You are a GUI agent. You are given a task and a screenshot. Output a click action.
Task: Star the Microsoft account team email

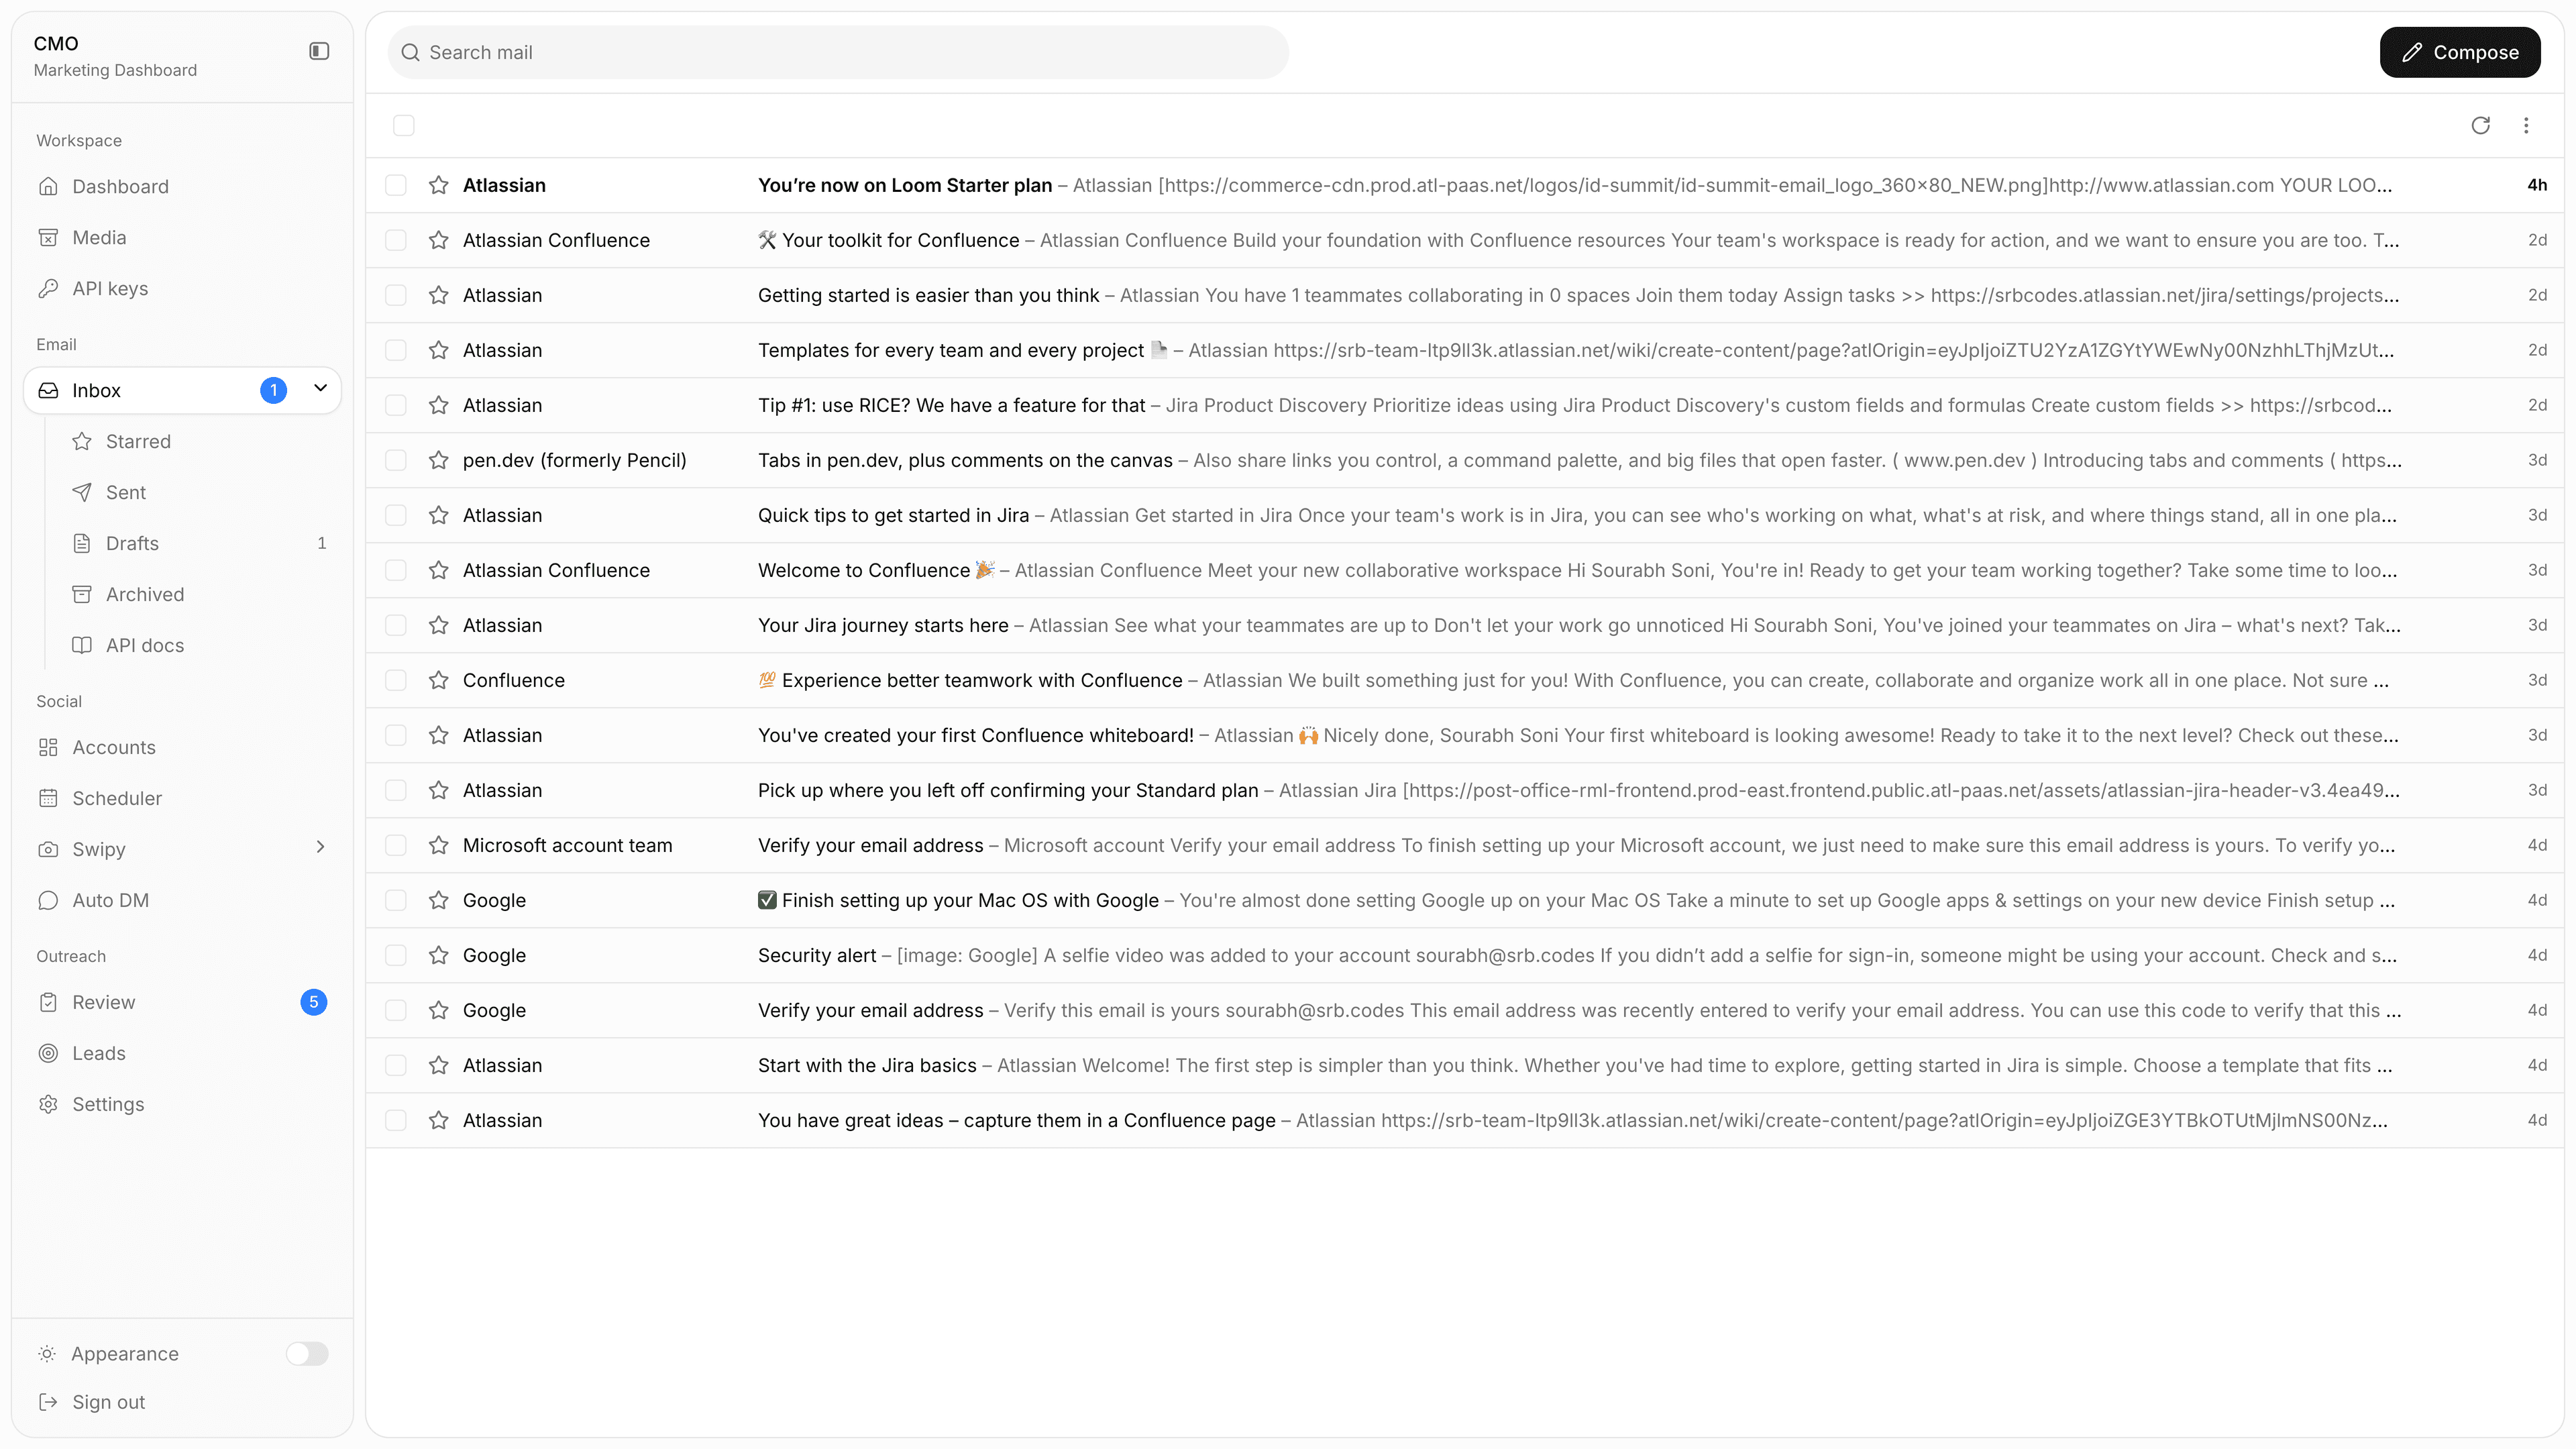click(x=438, y=845)
